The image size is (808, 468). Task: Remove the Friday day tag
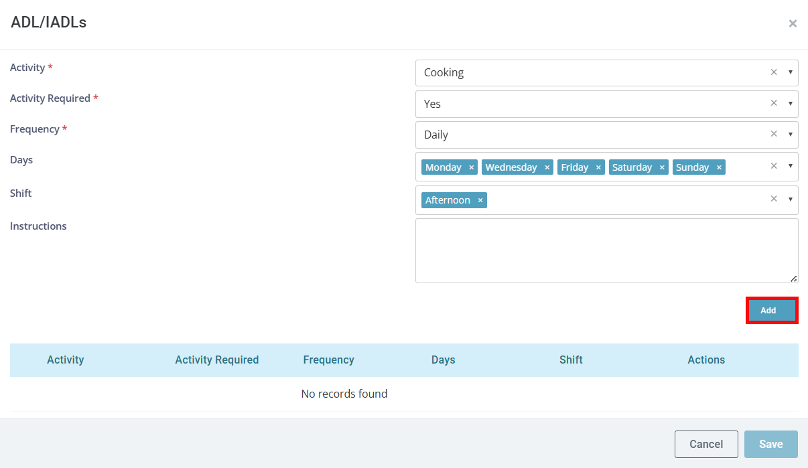coord(598,167)
